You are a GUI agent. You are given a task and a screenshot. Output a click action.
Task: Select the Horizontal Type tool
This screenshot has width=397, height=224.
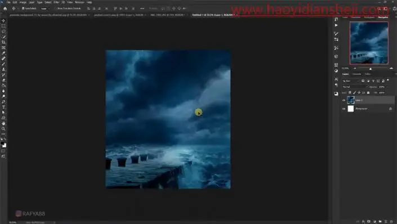[3, 107]
